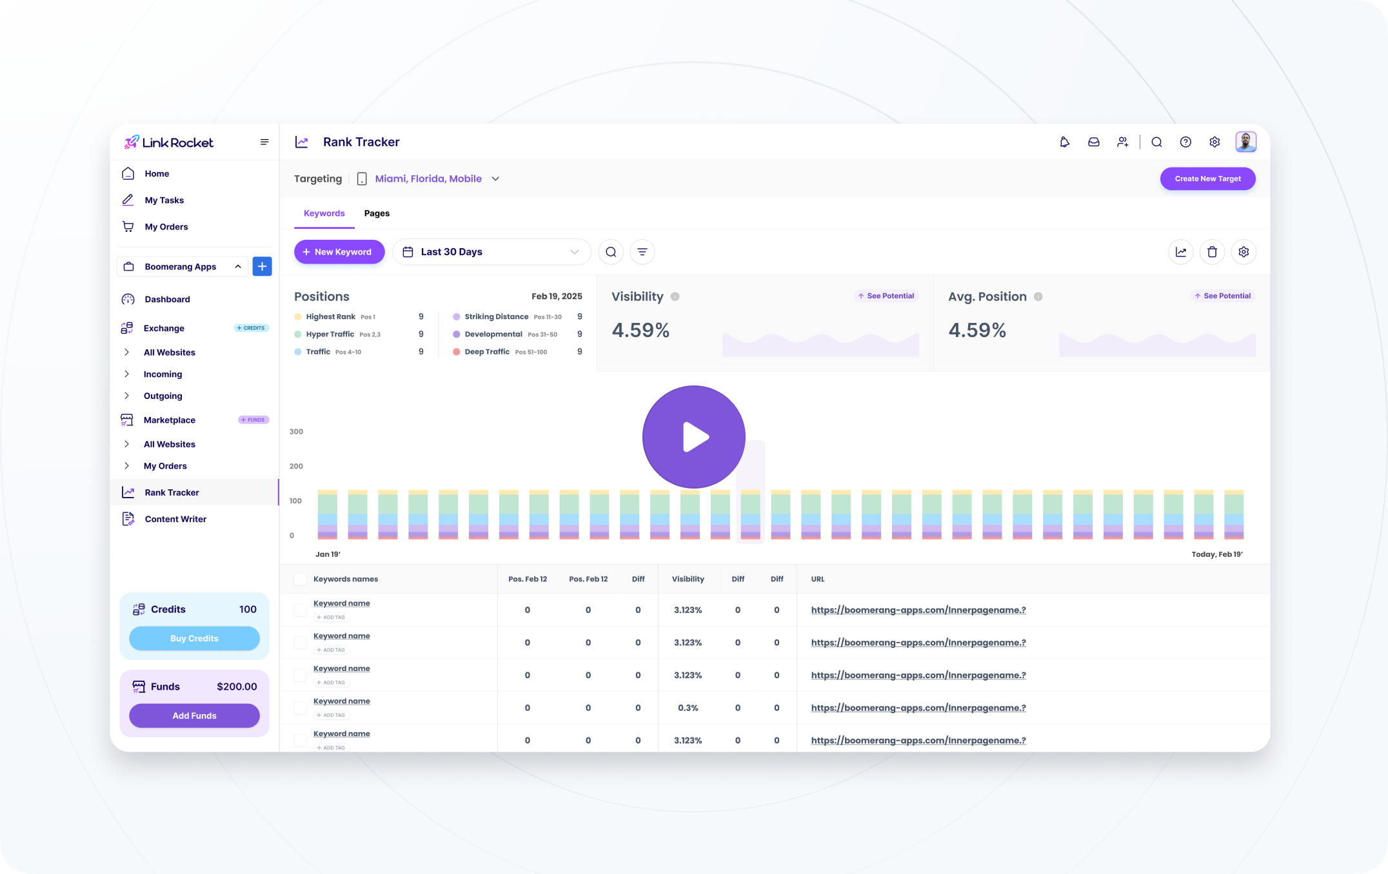
Task: Go to Home in sidebar
Action: pyautogui.click(x=194, y=173)
